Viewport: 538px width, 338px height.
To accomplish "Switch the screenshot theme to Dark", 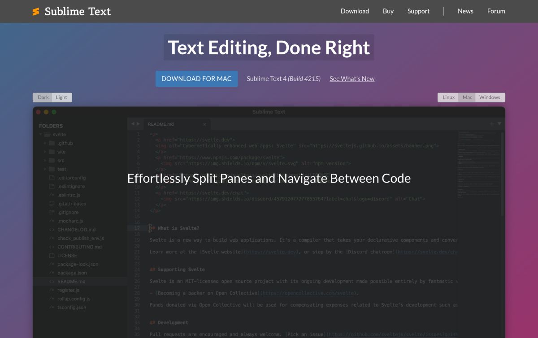I will tap(43, 97).
